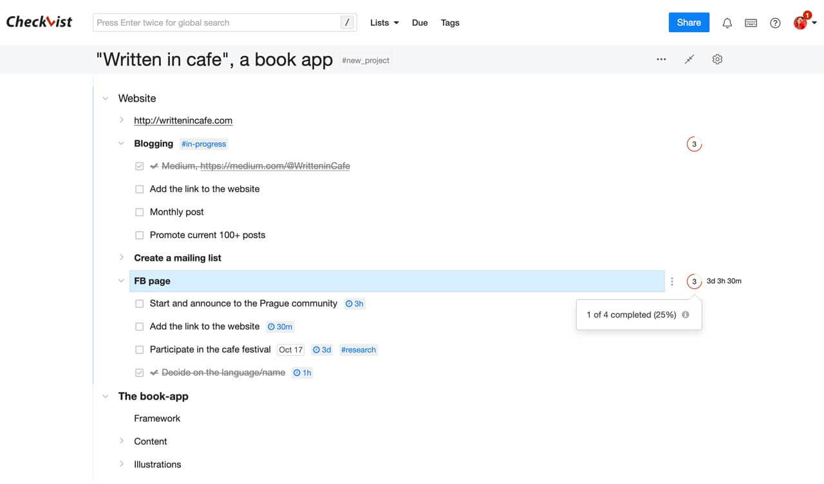Open keyboard shortcuts icon
The width and height of the screenshot is (824, 484).
pos(751,23)
